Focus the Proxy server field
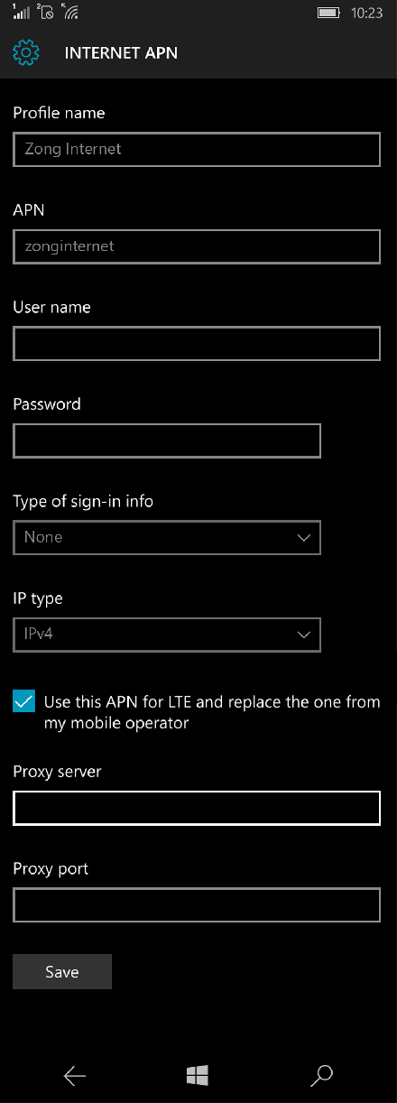The image size is (397, 1103). 197,809
